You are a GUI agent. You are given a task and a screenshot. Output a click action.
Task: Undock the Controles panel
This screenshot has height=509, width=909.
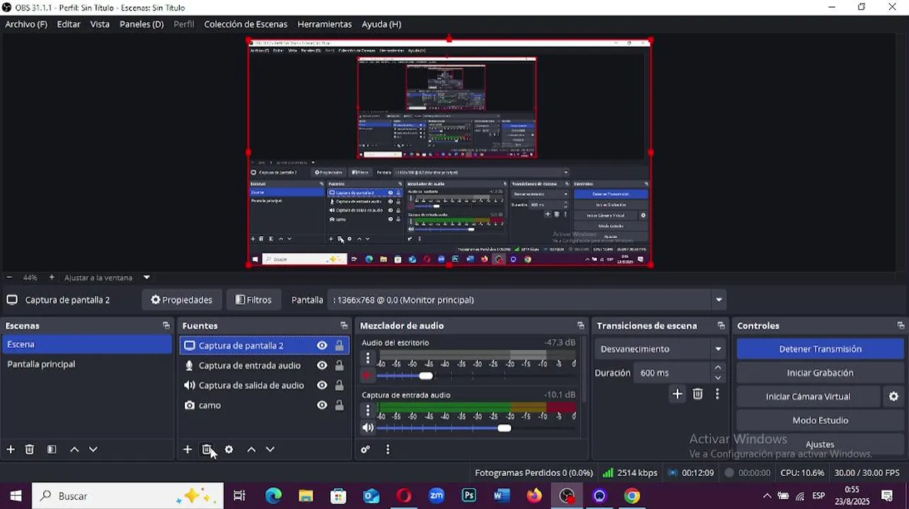901,326
